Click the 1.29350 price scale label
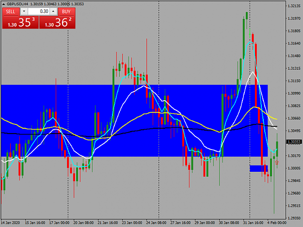The image size is (303, 227). [294, 218]
